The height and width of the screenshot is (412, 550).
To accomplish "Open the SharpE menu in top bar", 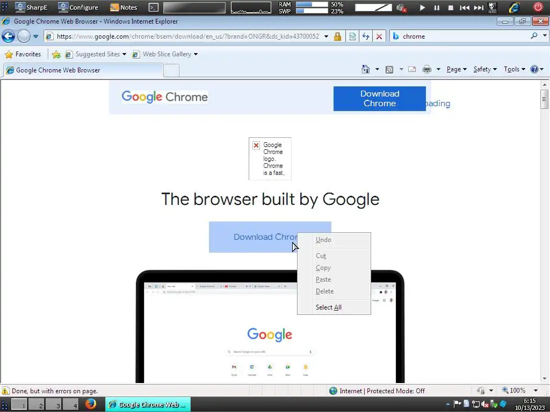I will tap(31, 7).
